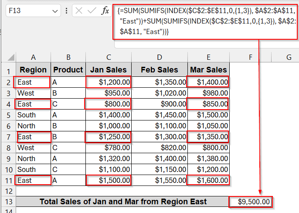Select the cell containing $820.00
The width and height of the screenshot is (299, 213).
coord(159,148)
